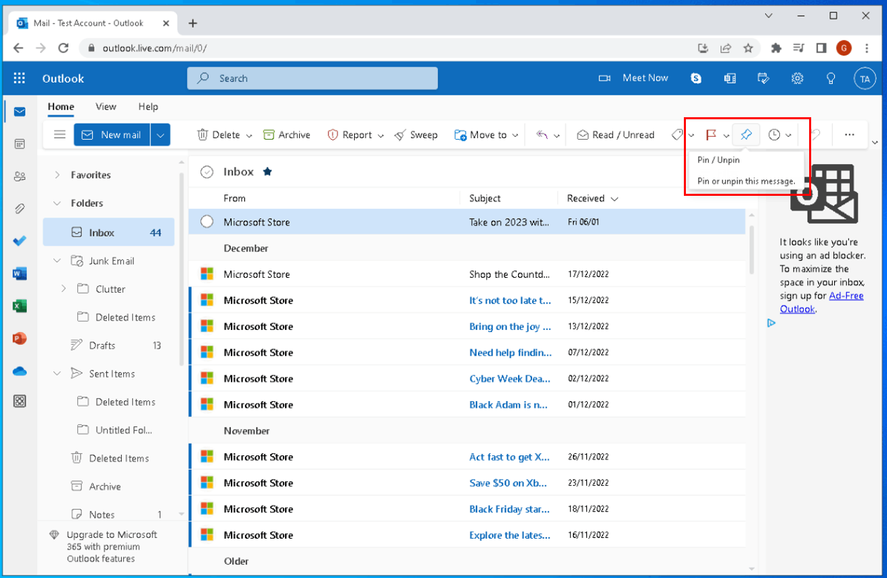
Task: Open New mail dropdown arrow
Action: (160, 135)
